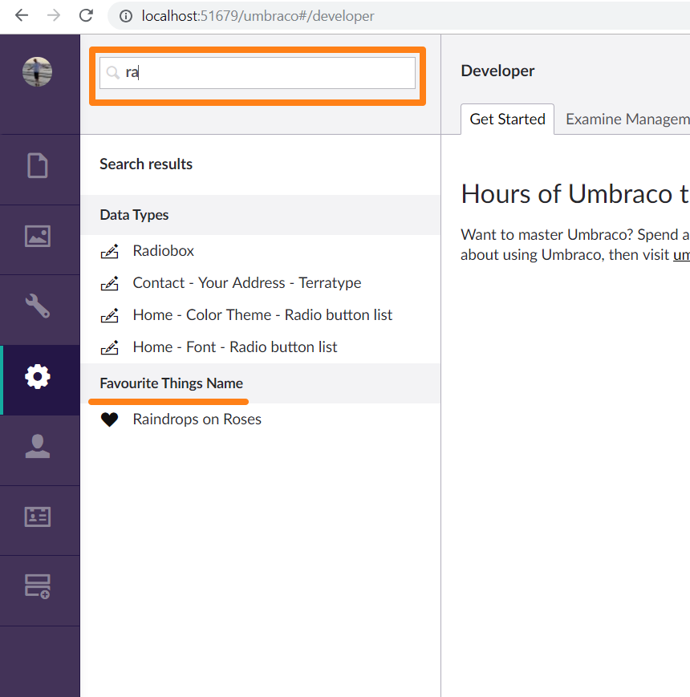Click the Hours of Umbraco heading
The image size is (690, 697).
pos(574,194)
